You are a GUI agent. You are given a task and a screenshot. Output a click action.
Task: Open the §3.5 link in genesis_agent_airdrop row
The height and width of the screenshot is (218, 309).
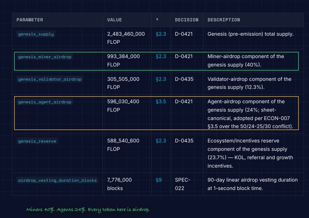tap(161, 102)
